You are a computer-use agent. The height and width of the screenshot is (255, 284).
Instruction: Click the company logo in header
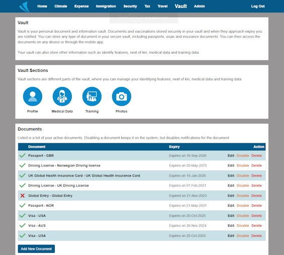(x=25, y=7)
